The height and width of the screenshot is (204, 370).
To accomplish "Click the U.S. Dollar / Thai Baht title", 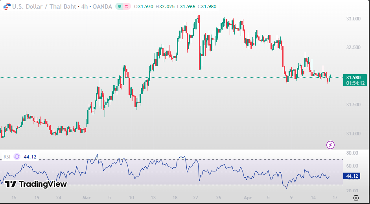I will (44, 7).
